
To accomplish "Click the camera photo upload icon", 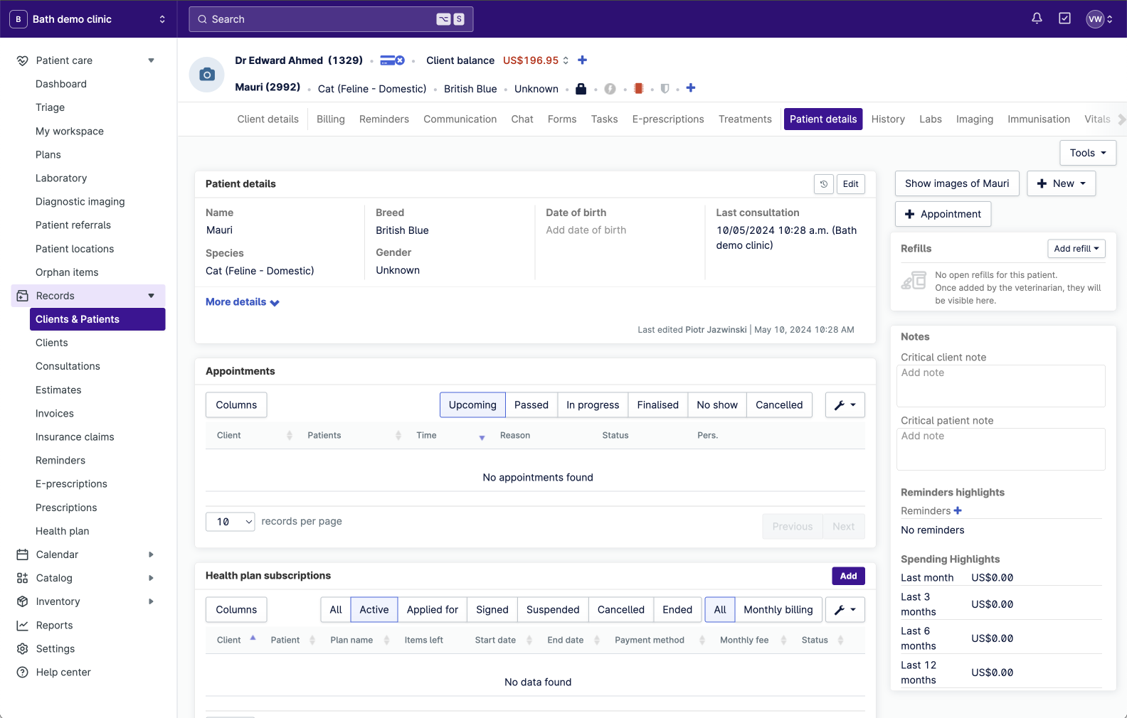I will [x=207, y=75].
